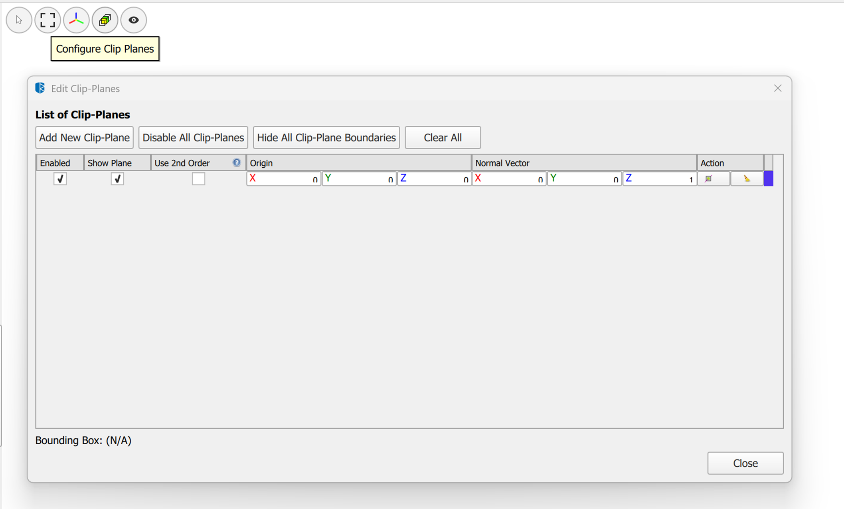Click Hide All Clip-Plane Boundaries button
Image resolution: width=844 pixels, height=509 pixels.
click(x=326, y=138)
